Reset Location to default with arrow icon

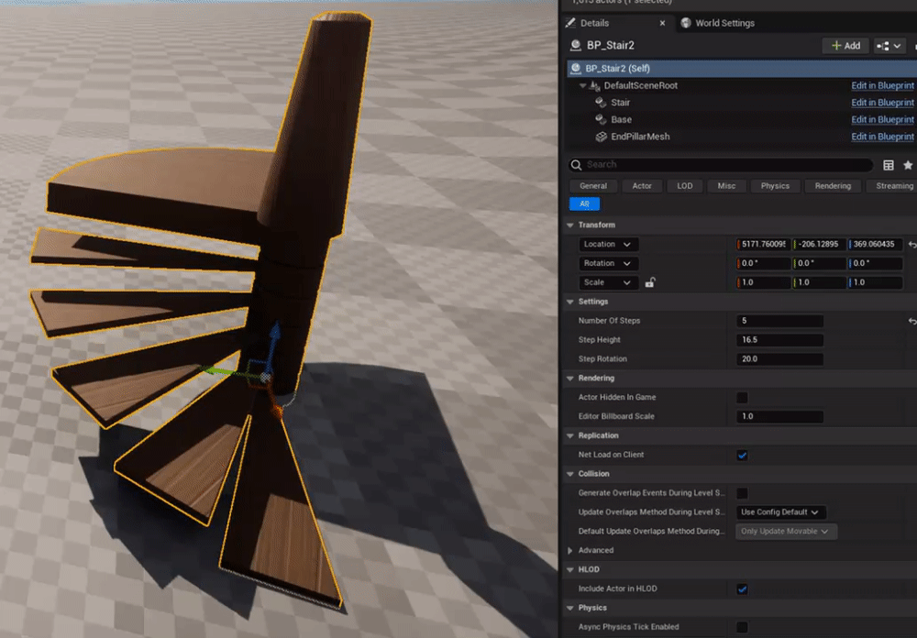point(911,245)
